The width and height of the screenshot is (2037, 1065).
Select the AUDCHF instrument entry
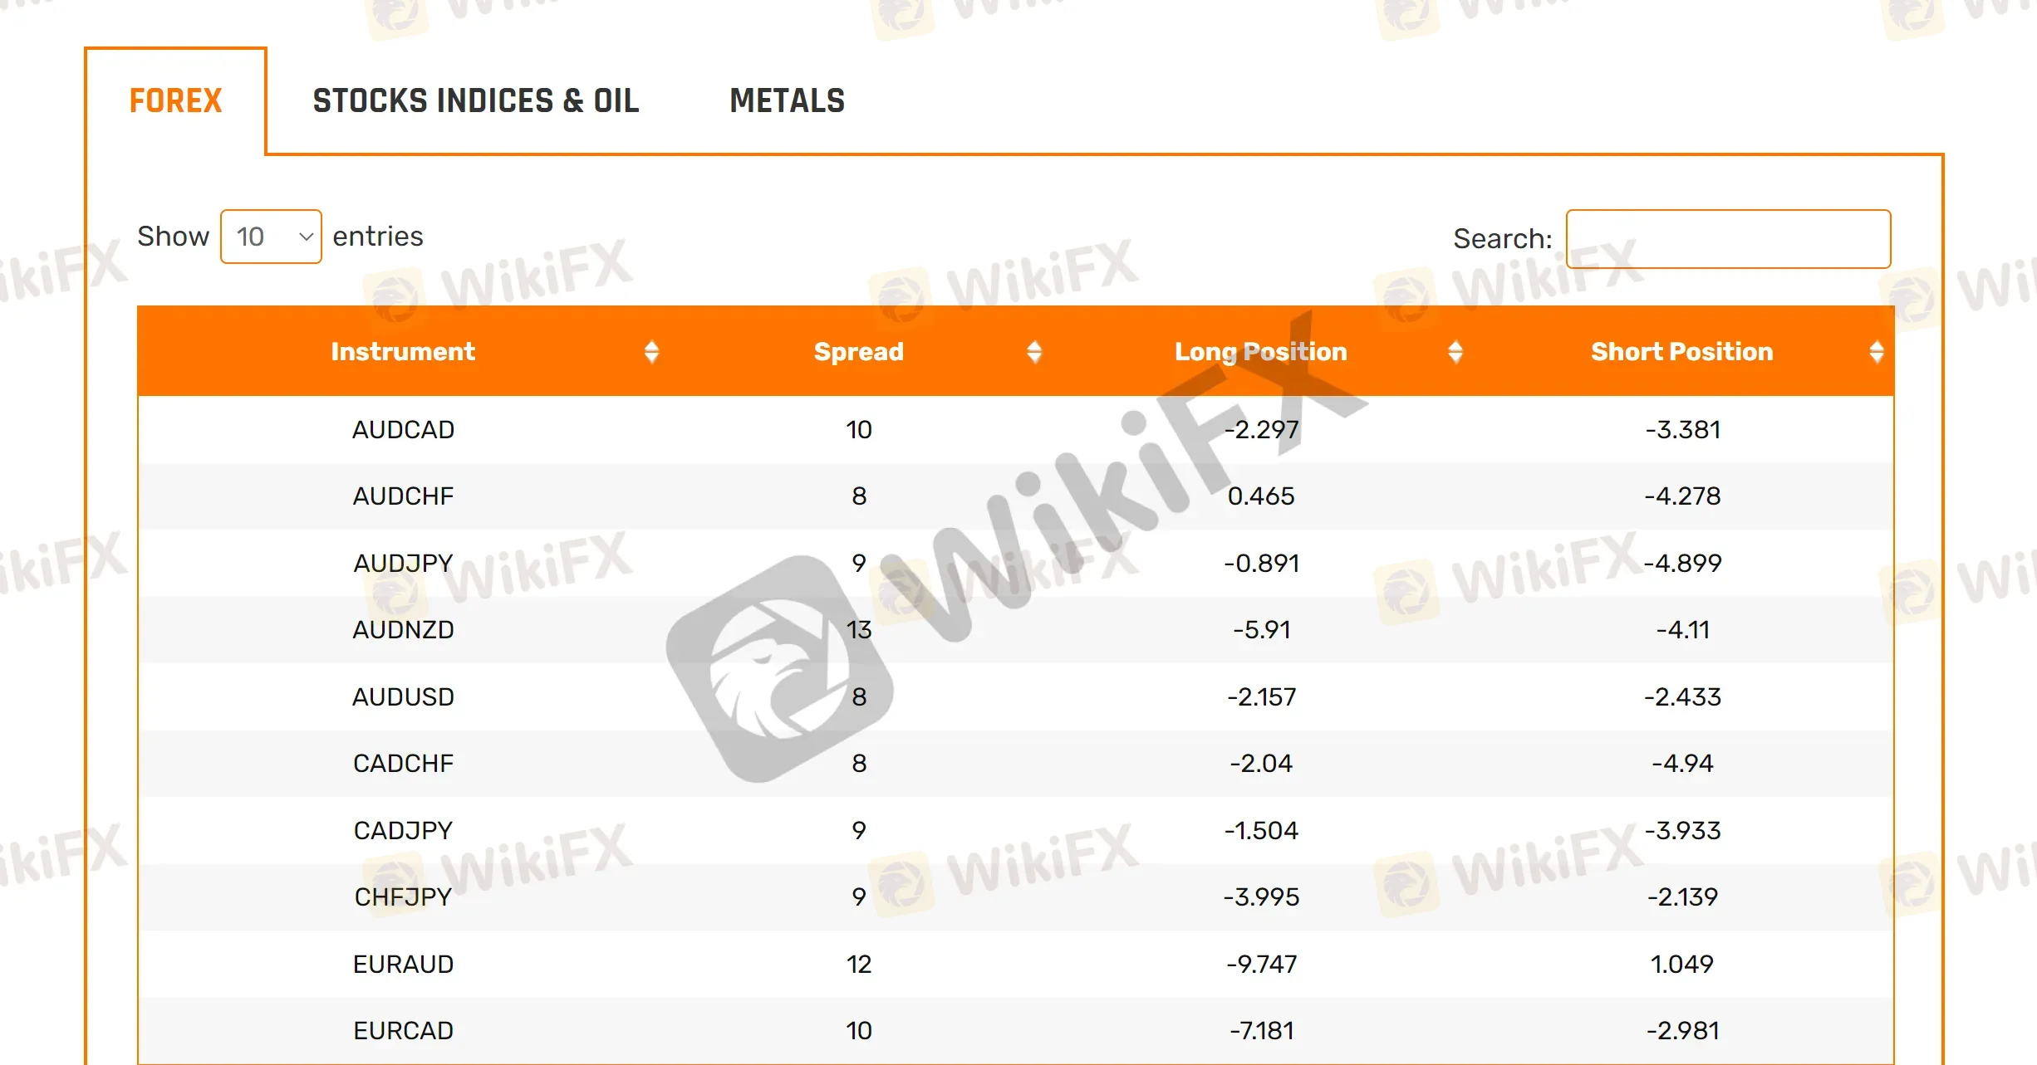[405, 497]
